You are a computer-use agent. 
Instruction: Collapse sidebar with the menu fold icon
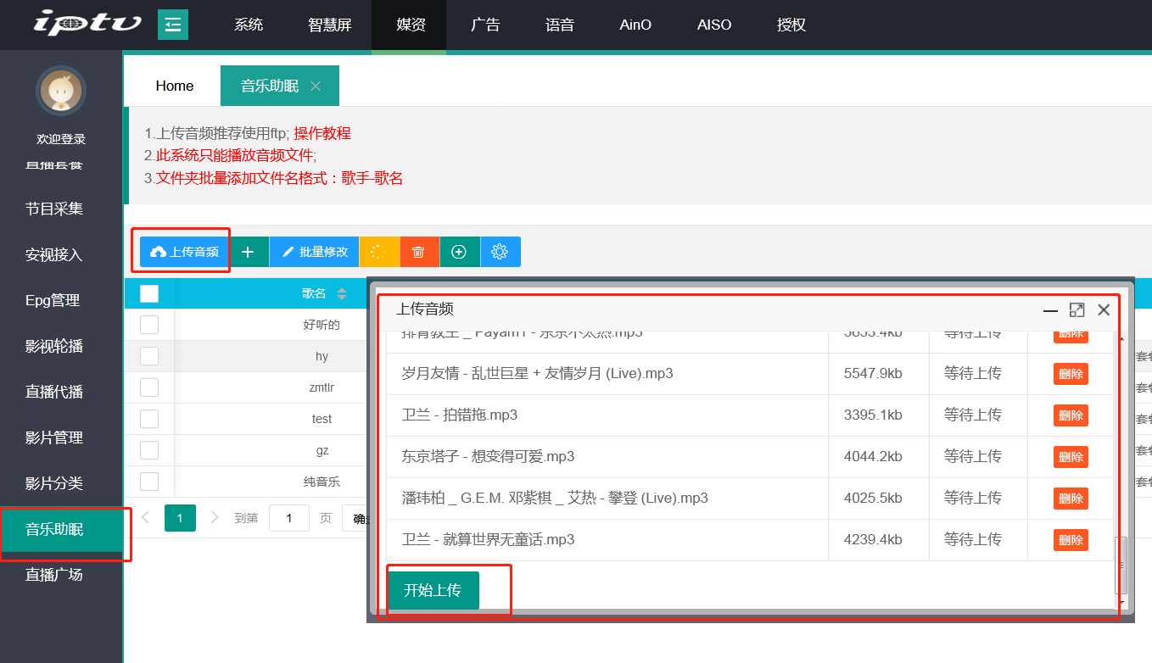(173, 25)
